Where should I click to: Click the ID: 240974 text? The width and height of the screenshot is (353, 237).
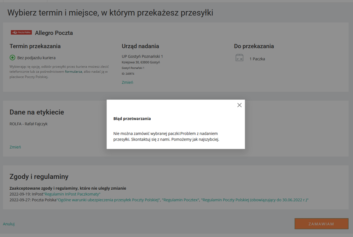[x=128, y=74]
